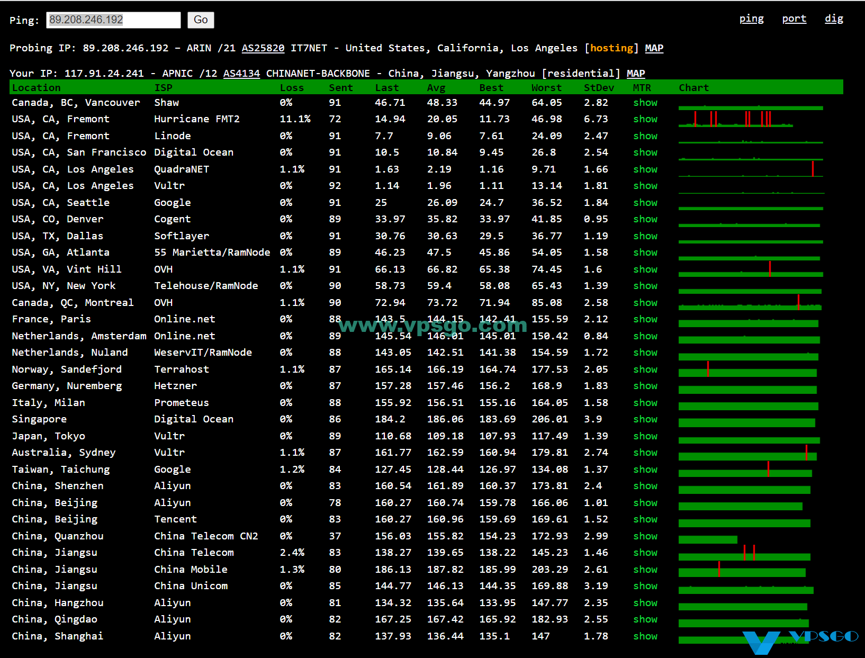This screenshot has height=658, width=865.
Task: Click the Go button
Action: 201,20
